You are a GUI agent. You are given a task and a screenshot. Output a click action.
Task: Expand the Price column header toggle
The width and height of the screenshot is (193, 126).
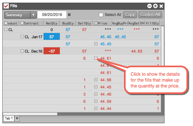coord(96,23)
